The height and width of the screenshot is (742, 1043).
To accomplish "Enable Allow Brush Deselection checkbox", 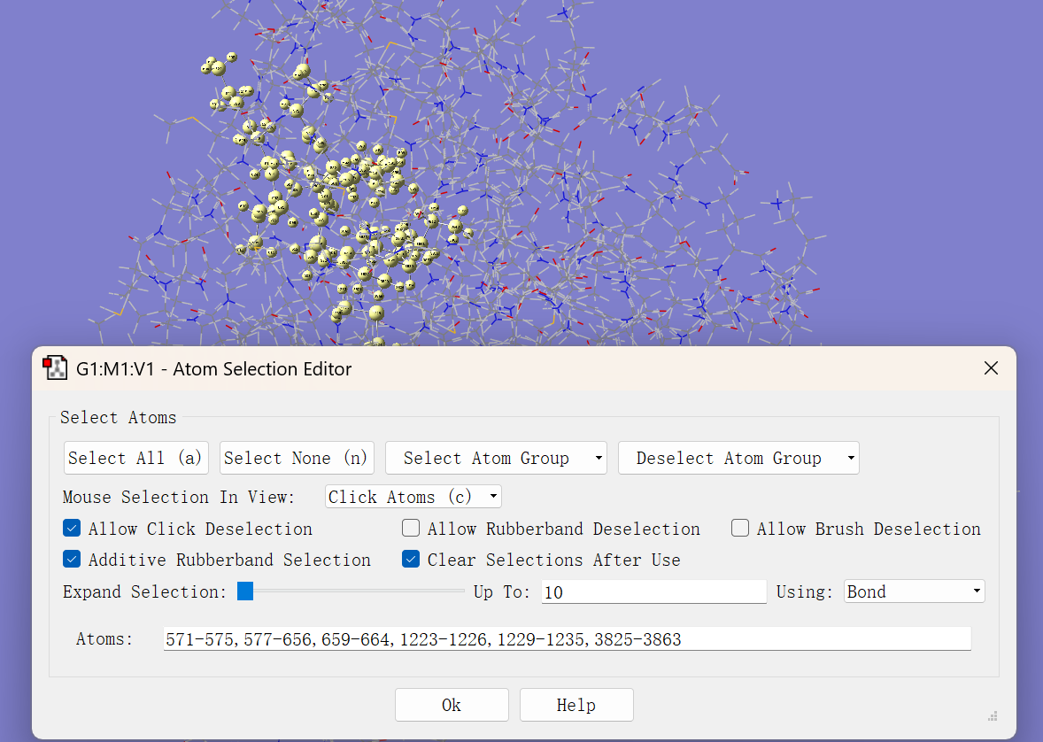I will (740, 529).
